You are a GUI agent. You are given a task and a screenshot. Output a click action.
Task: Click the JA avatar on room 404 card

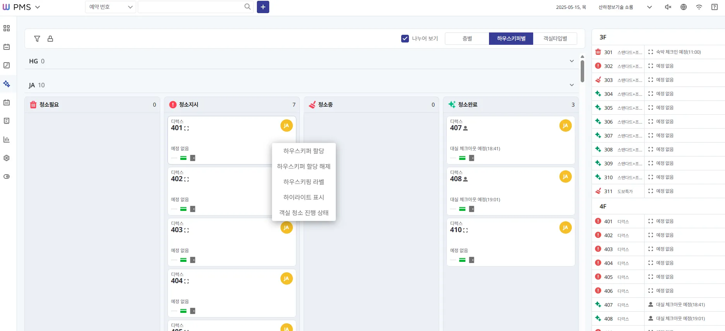pyautogui.click(x=287, y=278)
